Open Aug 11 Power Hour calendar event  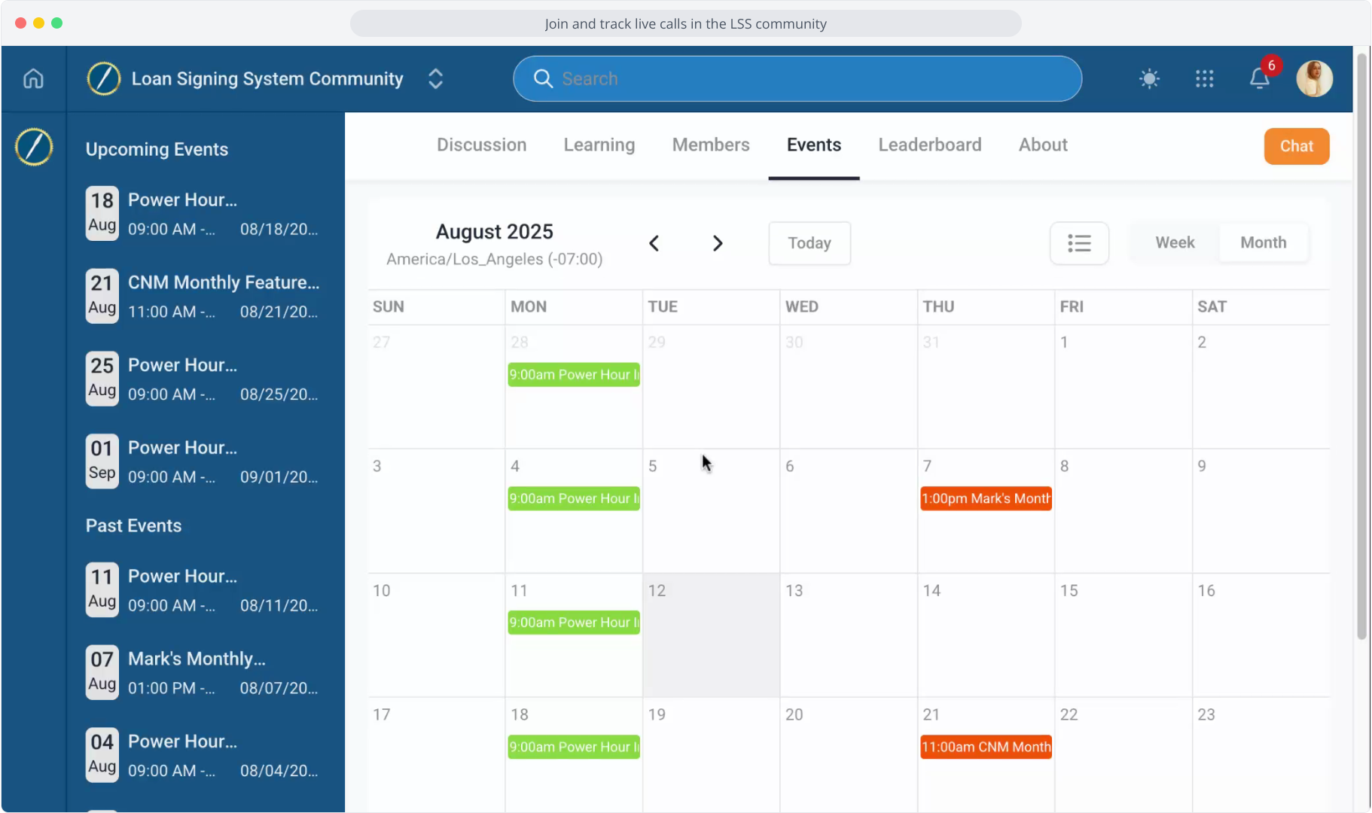click(574, 623)
